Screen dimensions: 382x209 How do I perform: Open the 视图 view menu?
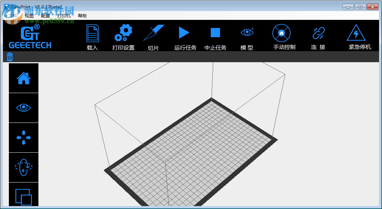tap(29, 16)
